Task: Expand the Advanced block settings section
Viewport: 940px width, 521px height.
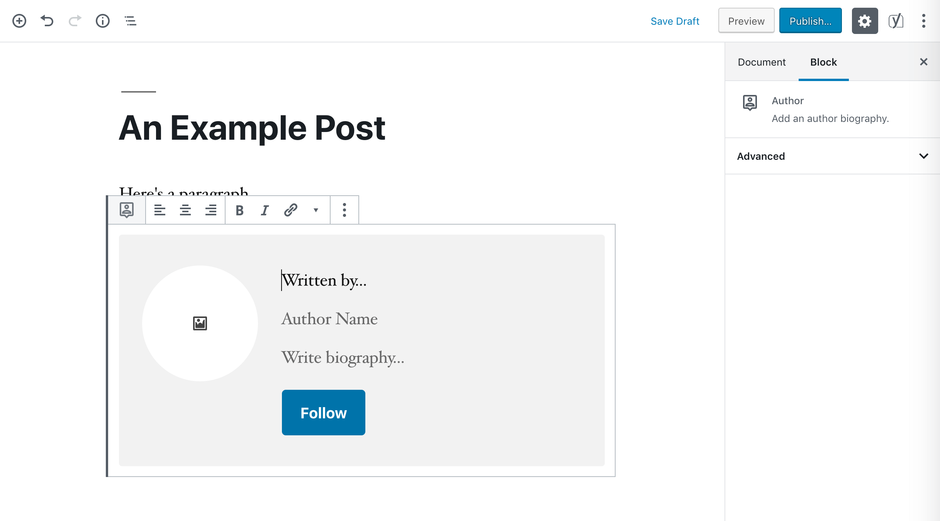Action: pyautogui.click(x=923, y=156)
